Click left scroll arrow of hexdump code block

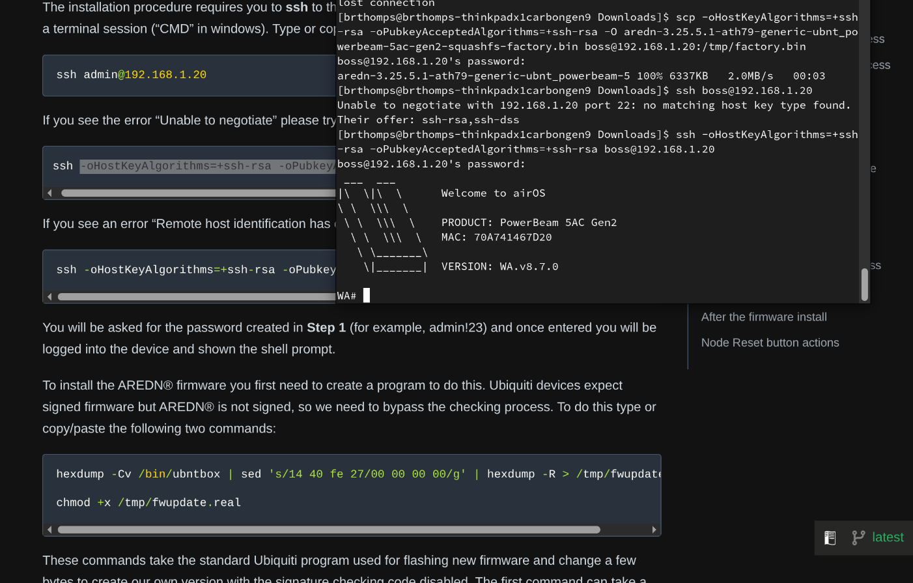click(50, 530)
